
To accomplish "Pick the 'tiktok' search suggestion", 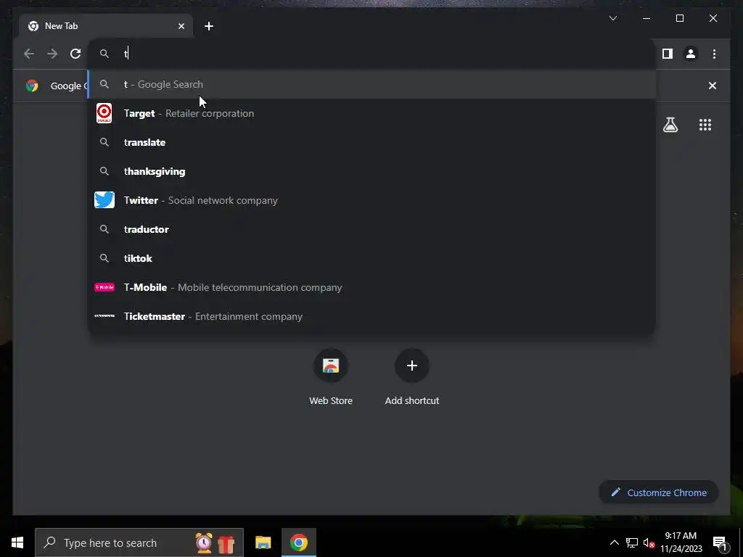I will (372, 258).
